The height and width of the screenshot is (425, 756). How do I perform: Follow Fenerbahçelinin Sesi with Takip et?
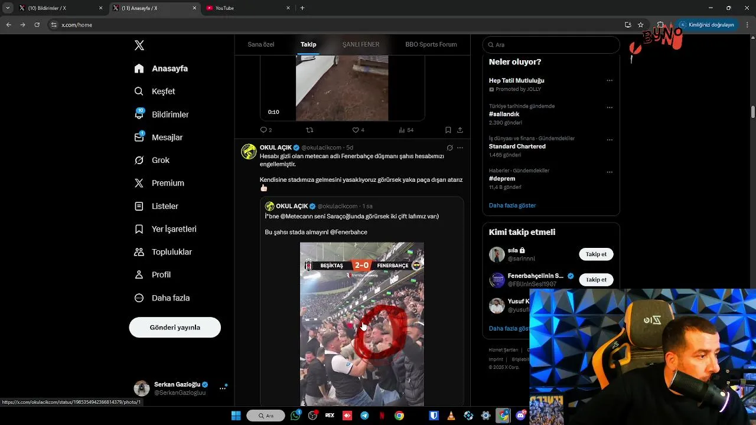(596, 280)
